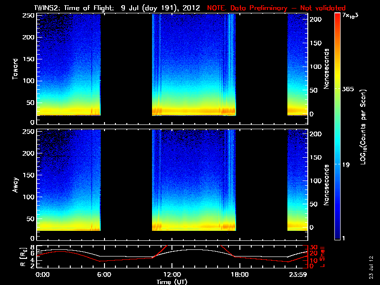Viewport: 380px width, 285px height.
Task: Click the '0:00' time tick label
Action: coord(43,275)
